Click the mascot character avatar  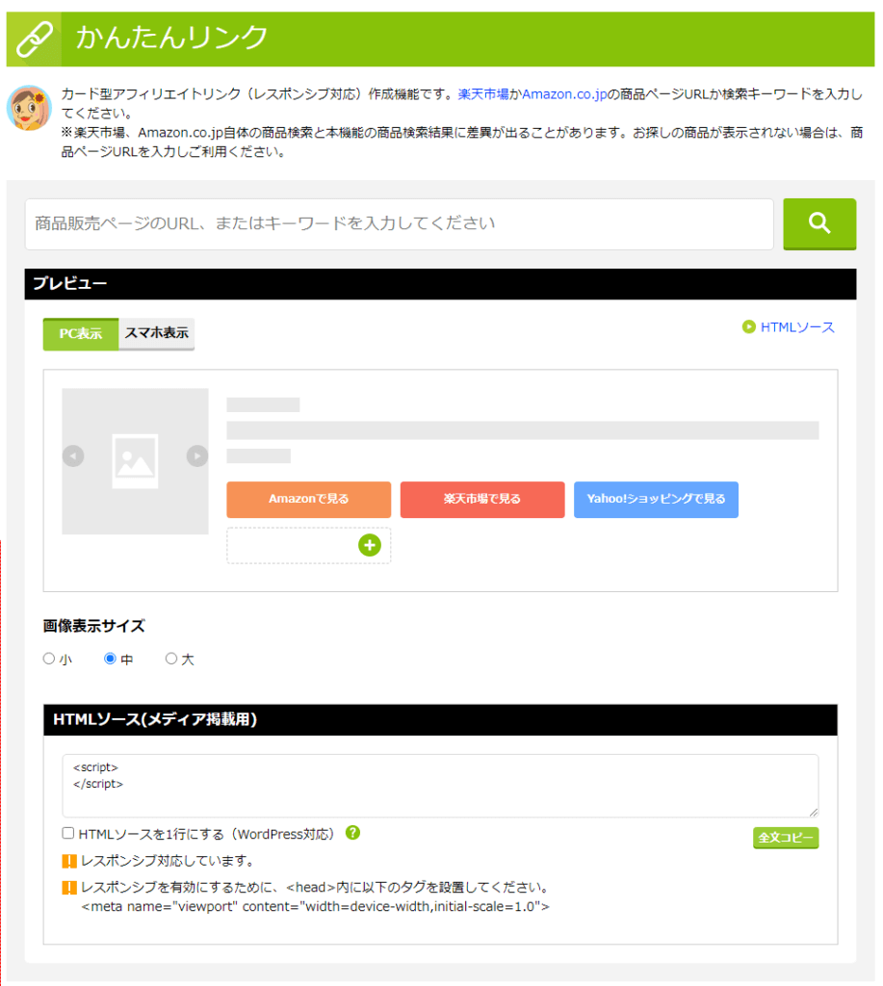(29, 108)
